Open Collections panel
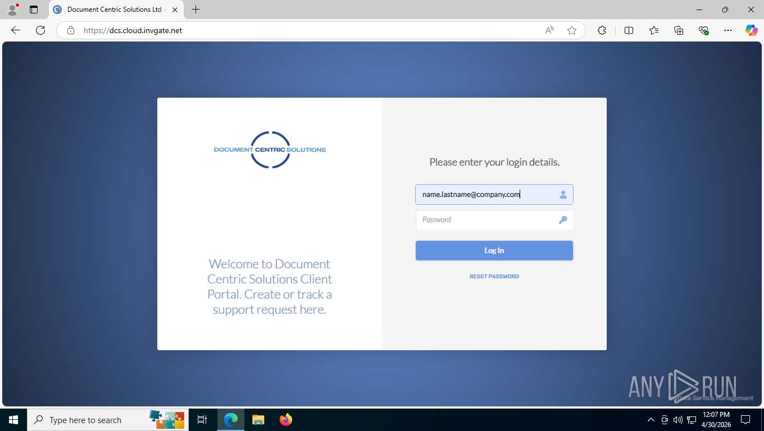Image resolution: width=764 pixels, height=431 pixels. pos(679,30)
